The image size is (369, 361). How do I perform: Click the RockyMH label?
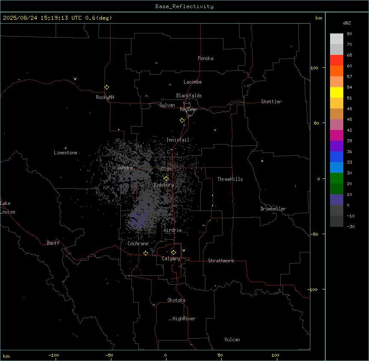105,97
